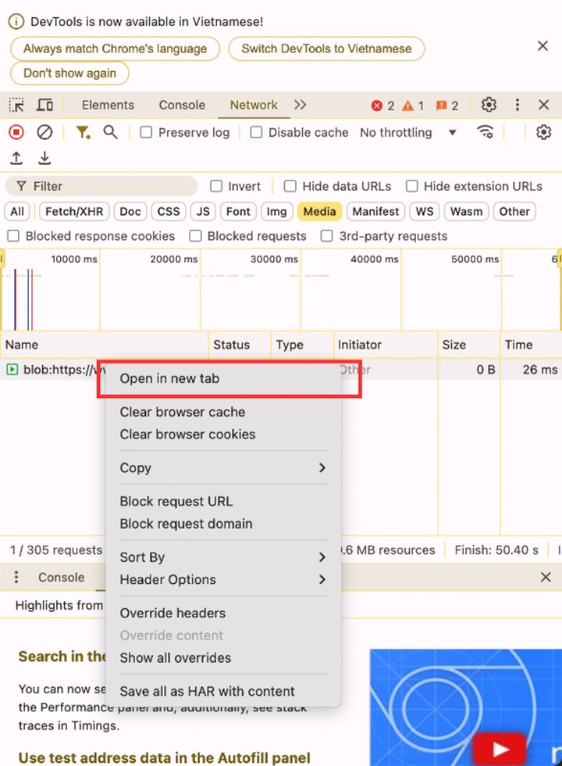The width and height of the screenshot is (562, 766).
Task: Expand the Copy submenu
Action: (x=223, y=467)
